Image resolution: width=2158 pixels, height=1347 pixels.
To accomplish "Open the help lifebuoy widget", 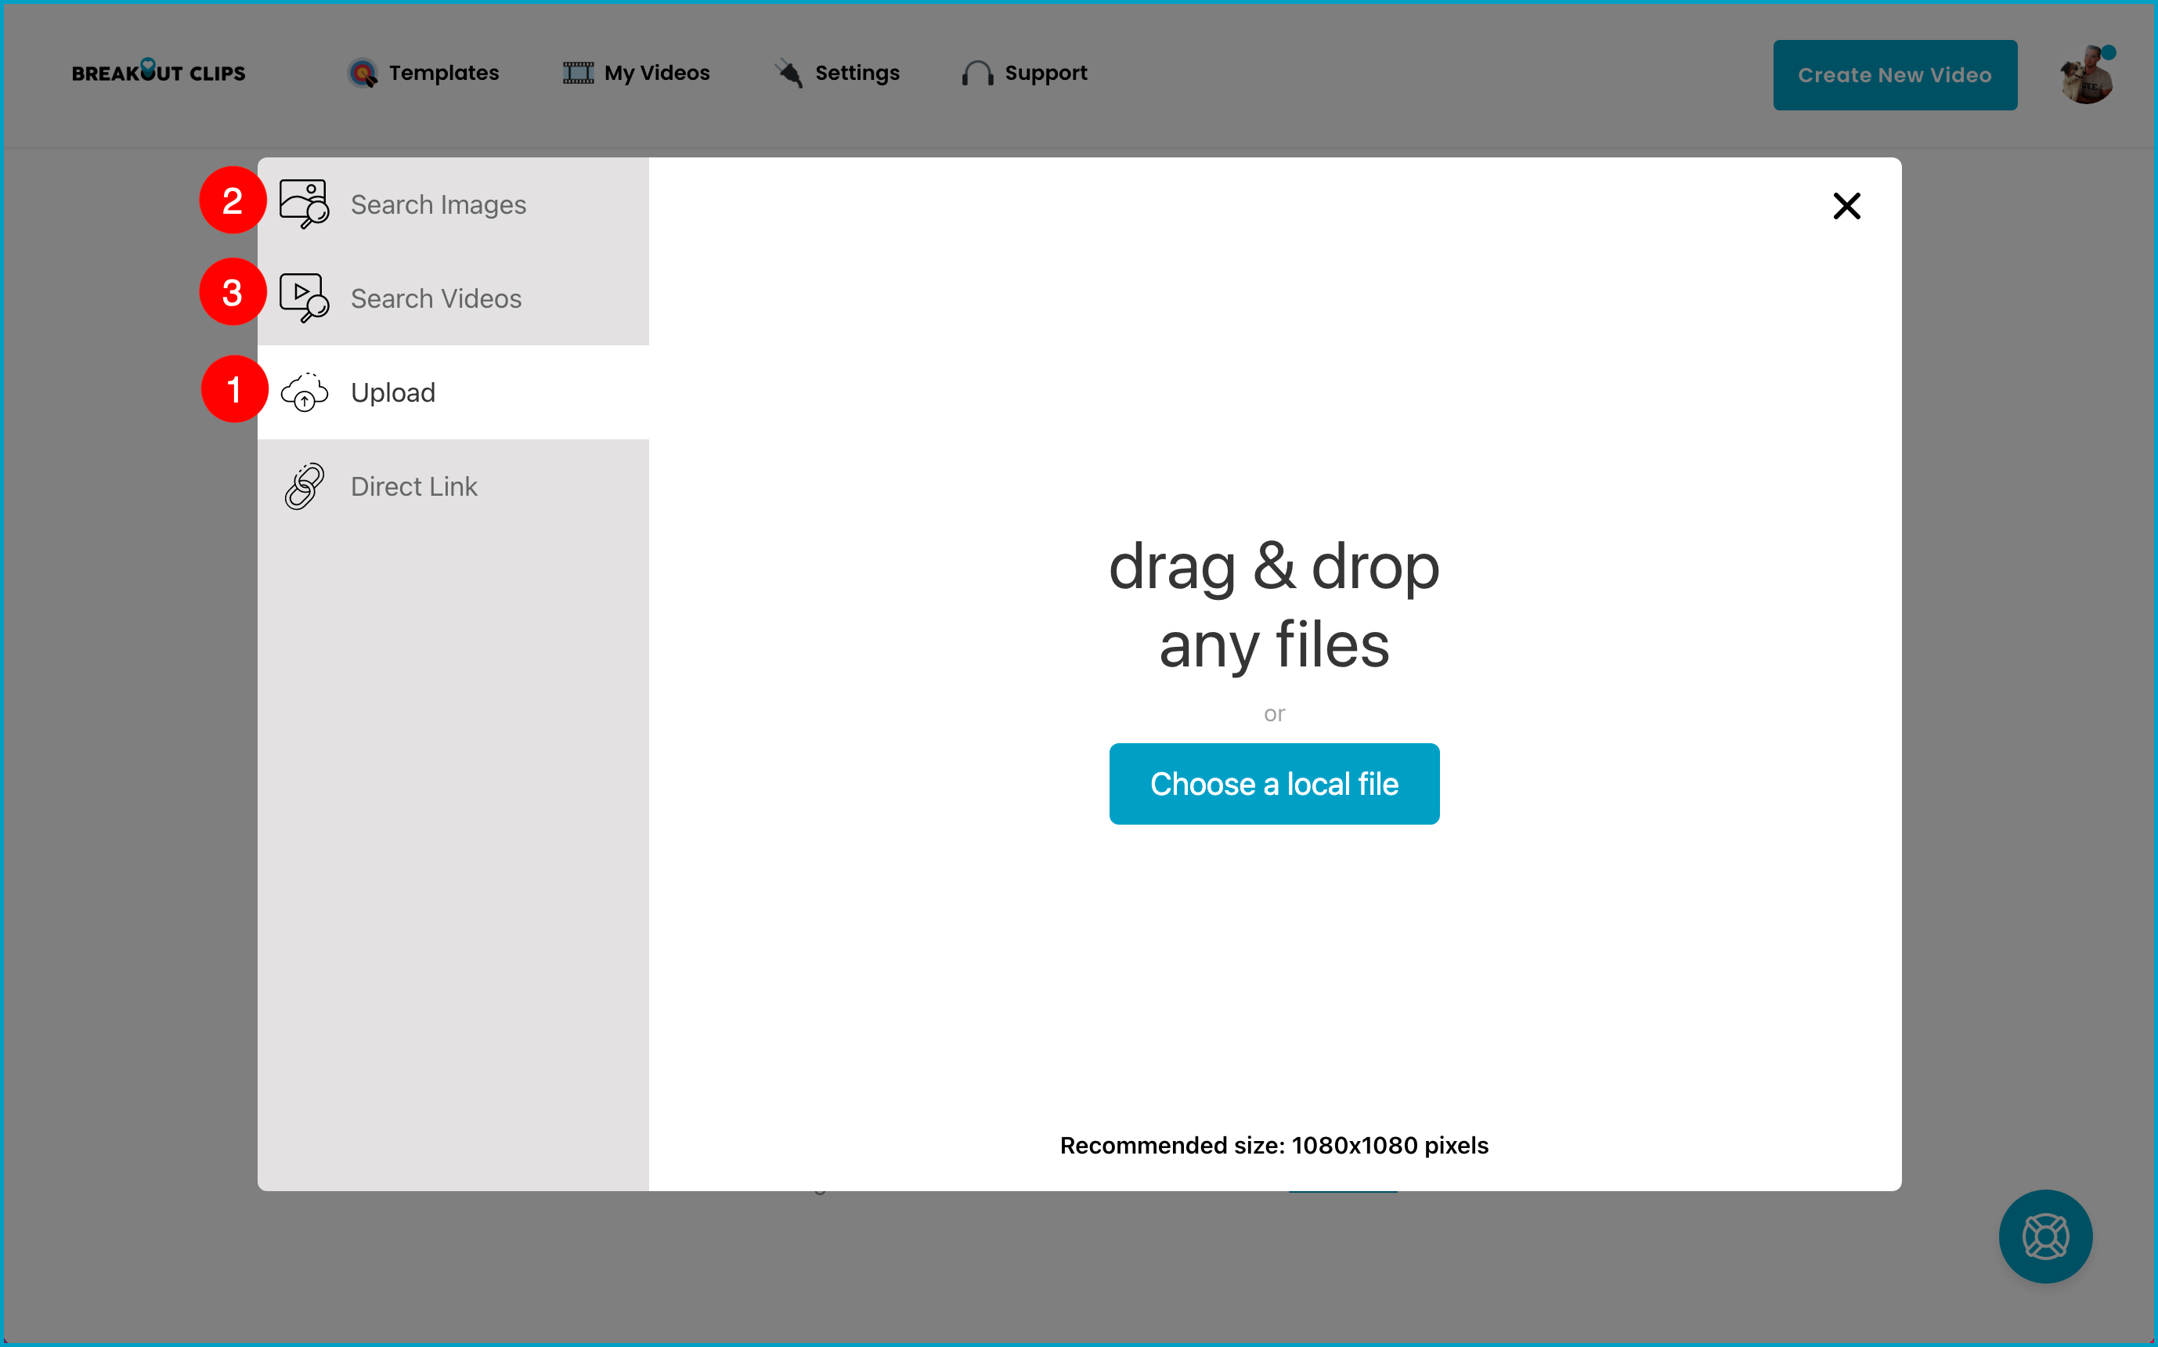I will coord(2045,1236).
